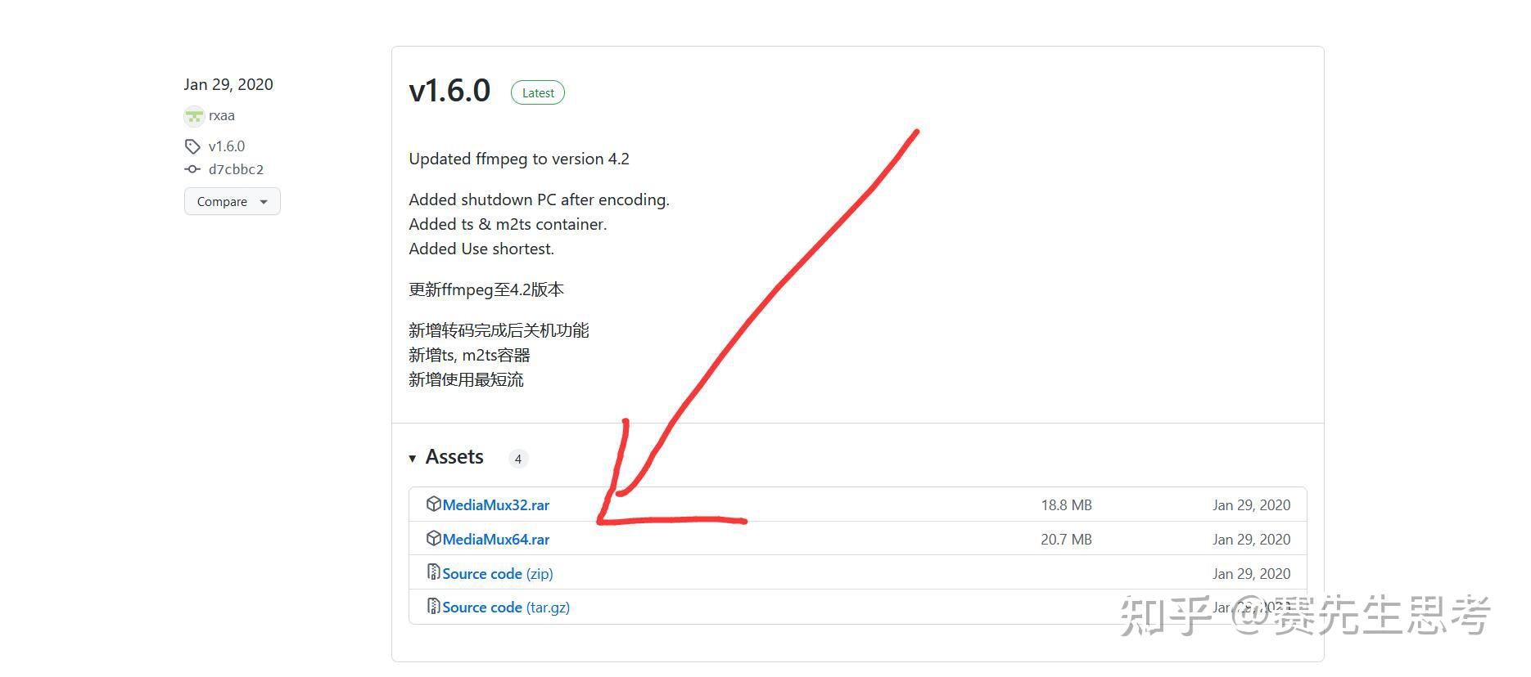Click the date in the MediaMux64.rar row
1531x677 pixels.
(x=1252, y=540)
